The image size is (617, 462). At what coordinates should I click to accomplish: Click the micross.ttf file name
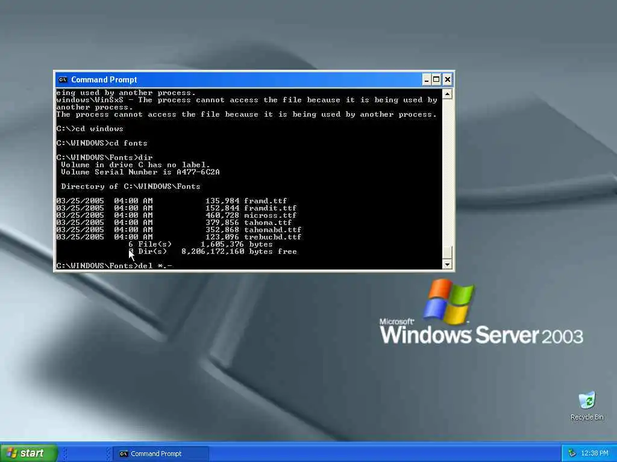tap(270, 215)
